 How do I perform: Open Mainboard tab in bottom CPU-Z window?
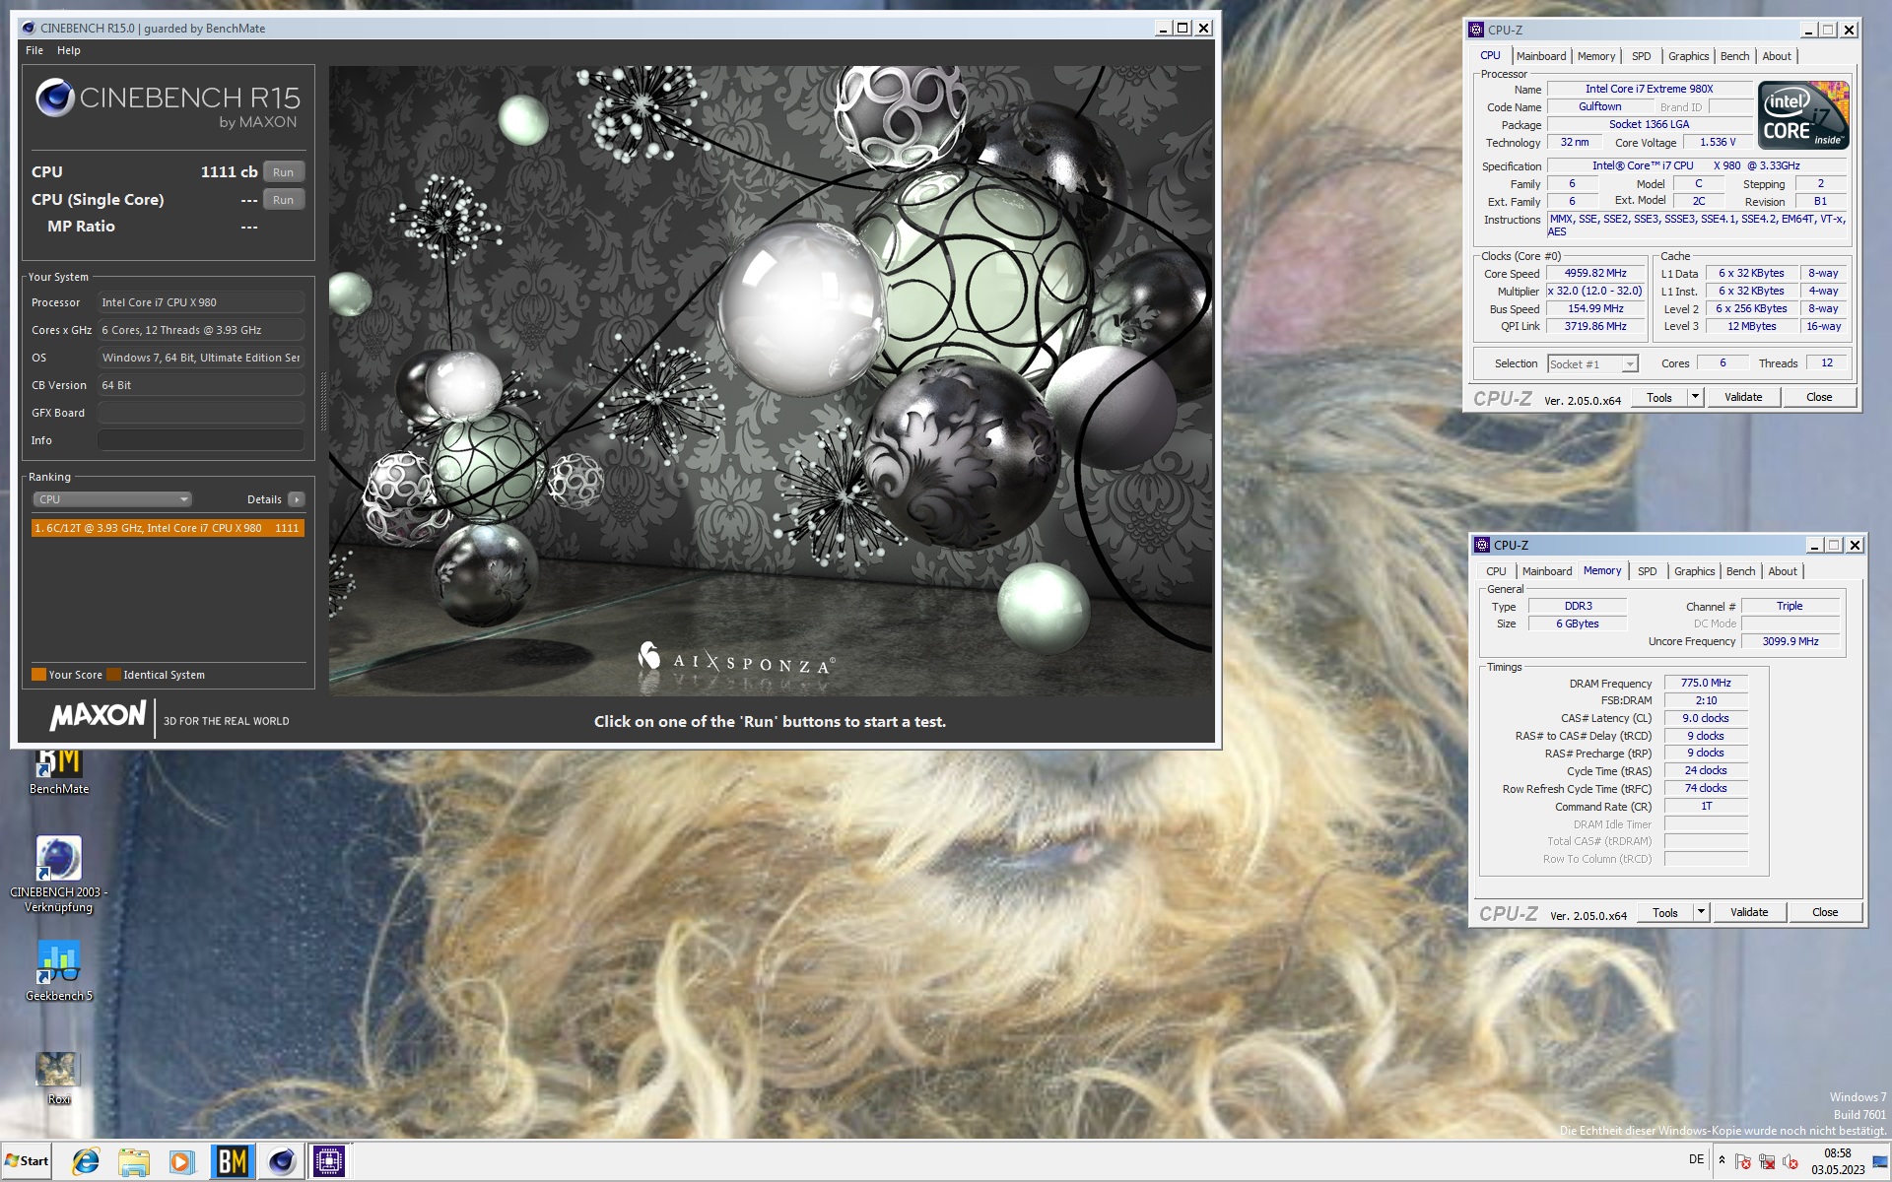click(1547, 571)
